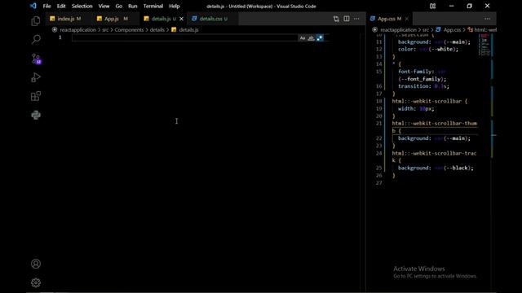Open the Run and Debug view
The width and height of the screenshot is (522, 293).
(x=36, y=77)
